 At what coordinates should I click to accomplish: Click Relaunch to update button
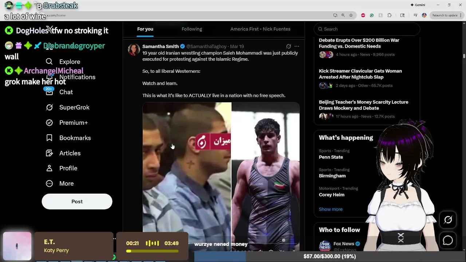(444, 15)
